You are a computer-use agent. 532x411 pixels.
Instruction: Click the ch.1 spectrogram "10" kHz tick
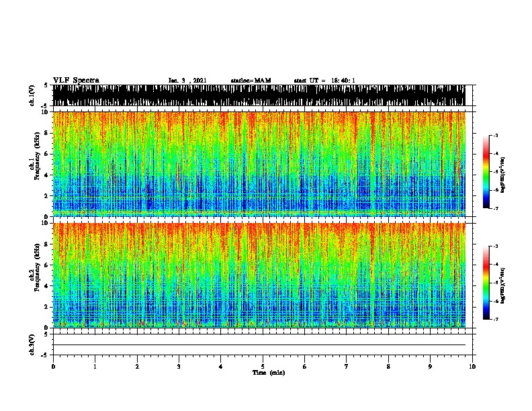tap(46, 112)
